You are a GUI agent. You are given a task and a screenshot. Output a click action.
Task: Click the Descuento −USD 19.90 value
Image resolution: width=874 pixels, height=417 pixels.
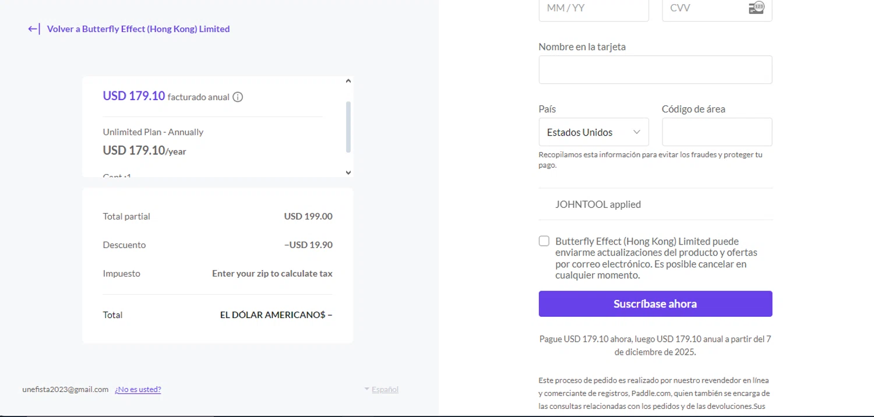pyautogui.click(x=308, y=245)
